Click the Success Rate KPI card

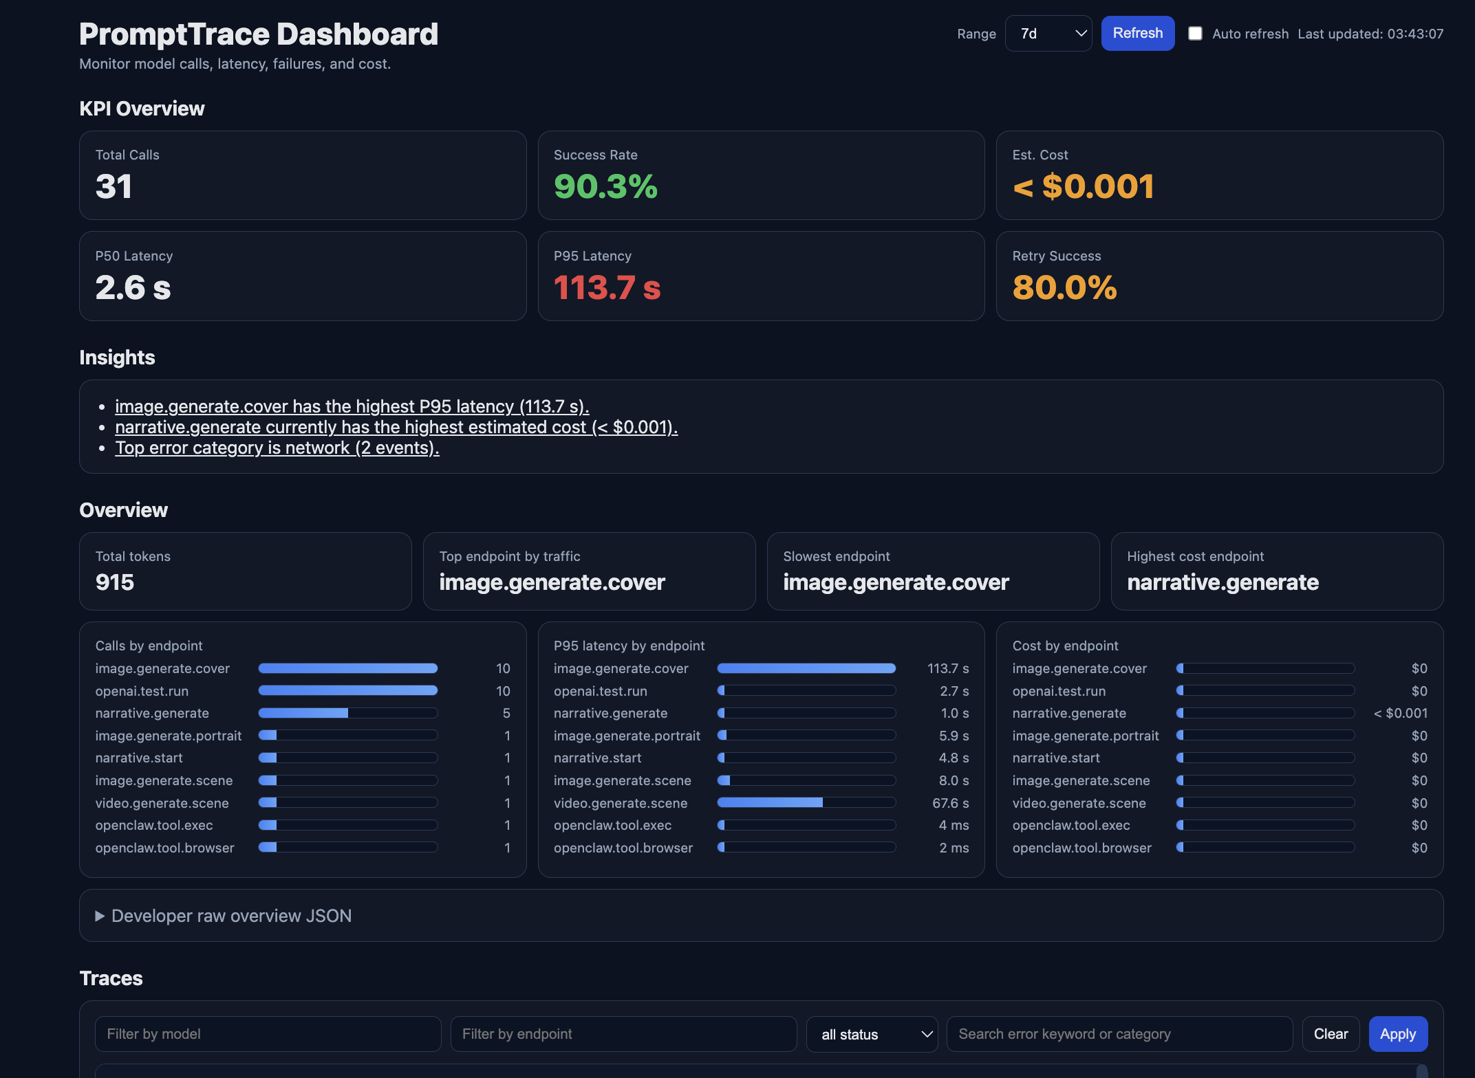[761, 175]
